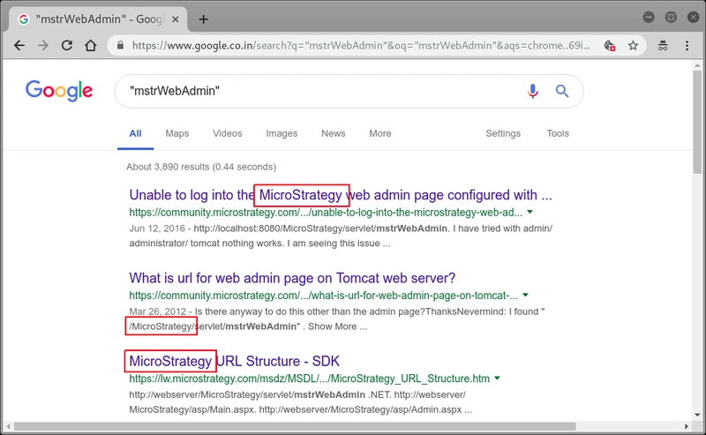Open 'MicroStrategy URL Structure - SDK' link
The image size is (706, 435).
coord(234,361)
